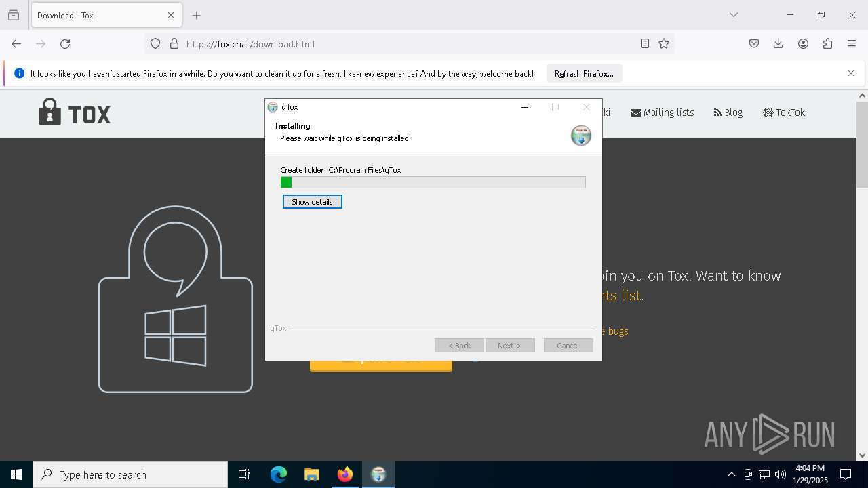Open Firefox account icon
Screen dimensions: 868x488
803,44
